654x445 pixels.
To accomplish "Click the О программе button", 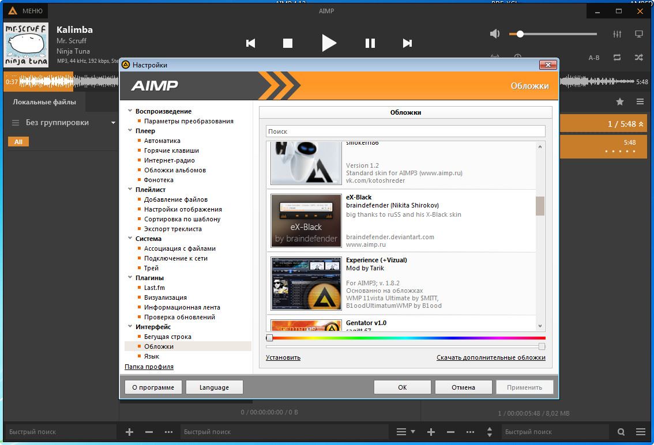I will (153, 387).
